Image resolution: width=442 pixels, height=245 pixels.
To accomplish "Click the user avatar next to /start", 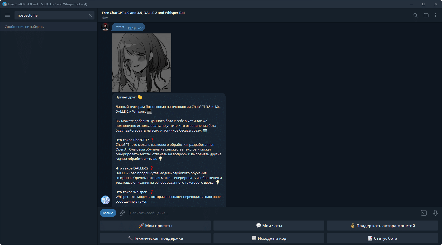I will point(105,27).
